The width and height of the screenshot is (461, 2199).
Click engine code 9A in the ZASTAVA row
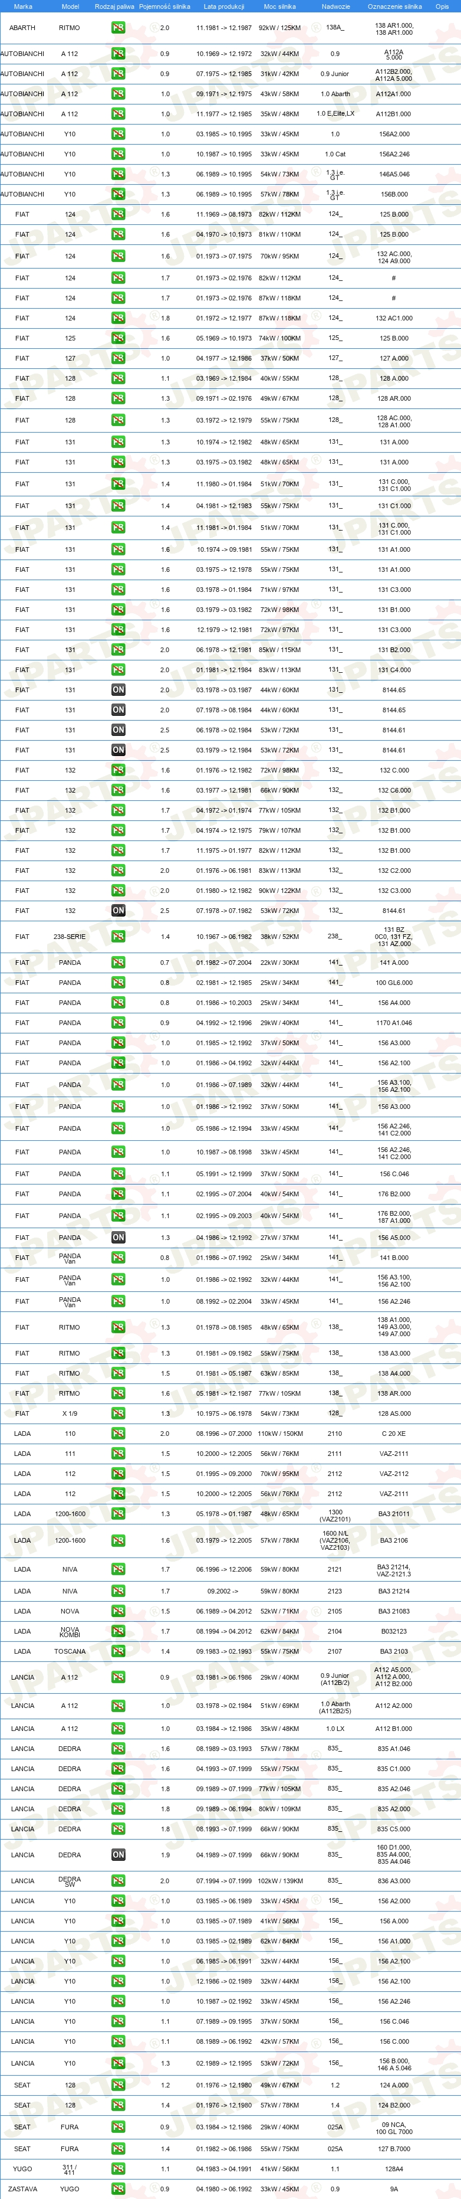click(x=394, y=2189)
